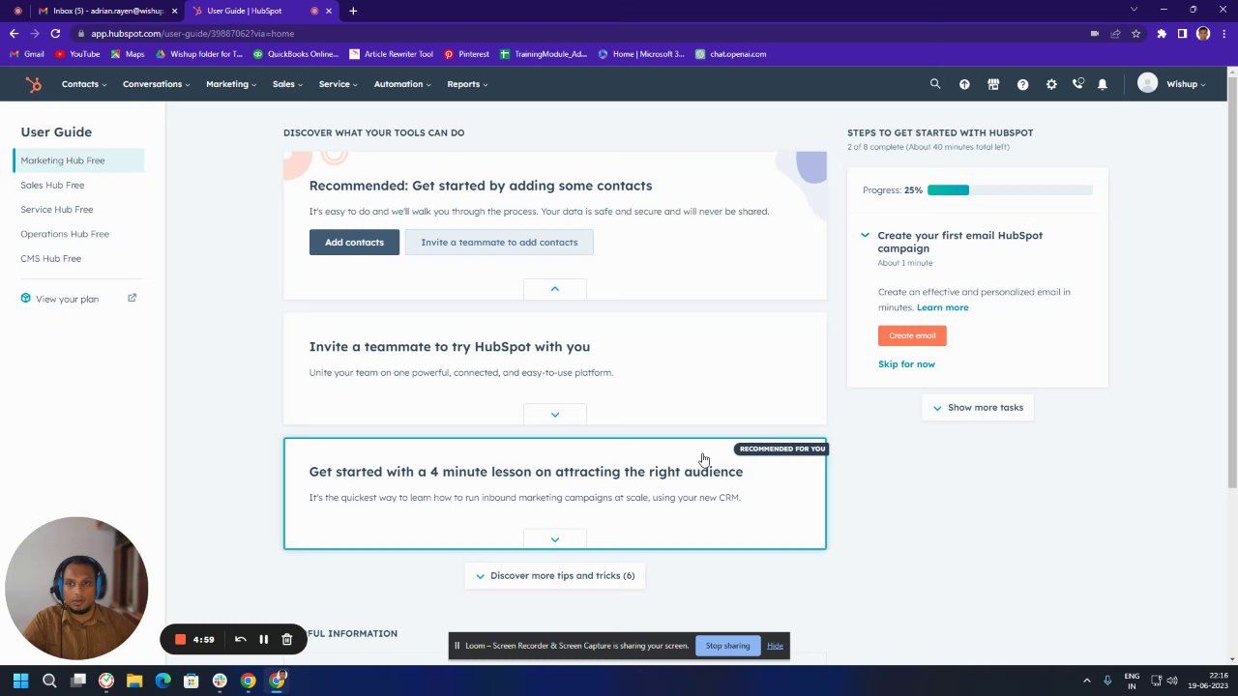The width and height of the screenshot is (1238, 696).
Task: Expand the 4 minute lesson card chevron
Action: tap(555, 538)
